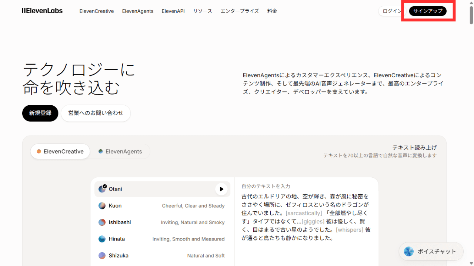This screenshot has width=474, height=266.
Task: Switch to the ElevenAgents tab
Action: [120, 151]
